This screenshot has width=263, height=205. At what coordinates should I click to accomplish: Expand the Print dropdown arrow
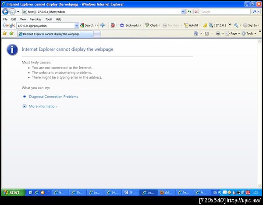[x=223, y=34]
